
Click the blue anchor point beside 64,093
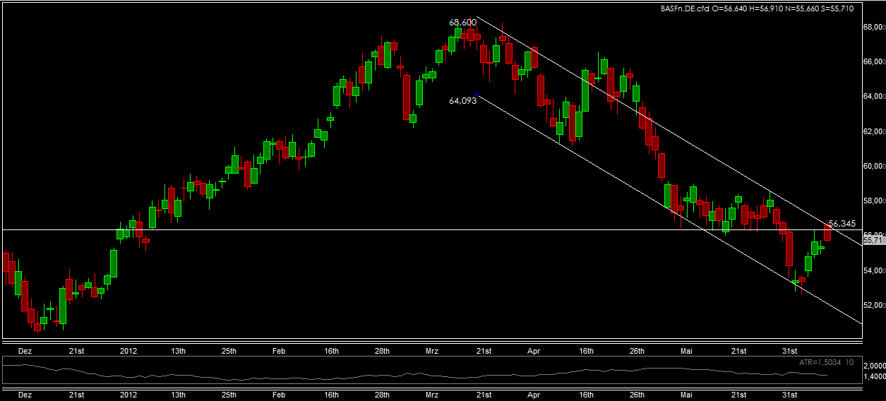point(477,95)
